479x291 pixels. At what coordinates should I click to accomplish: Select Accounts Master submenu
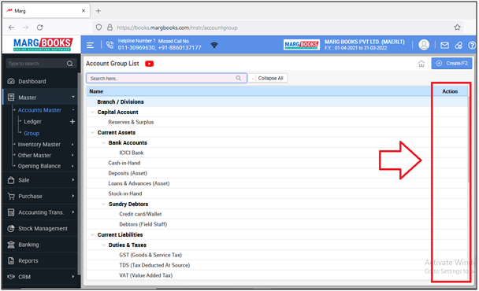39,110
